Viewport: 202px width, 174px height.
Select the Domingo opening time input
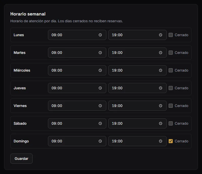(x=77, y=141)
